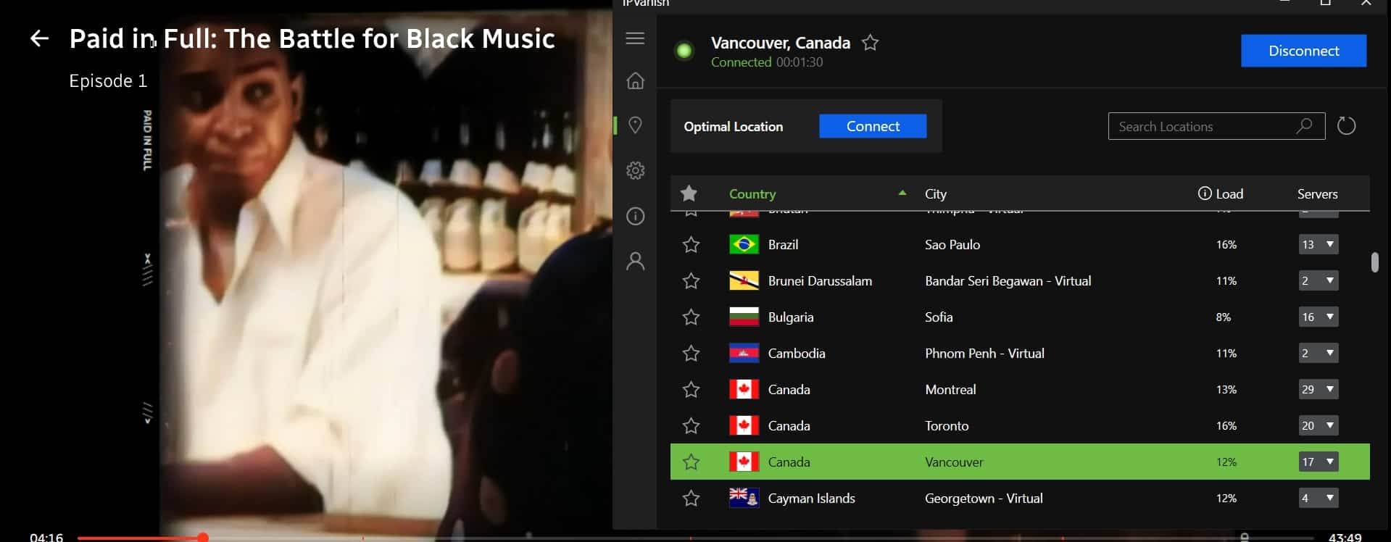Select Bandar Seri Begawan - Virtual entry
Viewport: 1391px width, 542px height.
1008,280
